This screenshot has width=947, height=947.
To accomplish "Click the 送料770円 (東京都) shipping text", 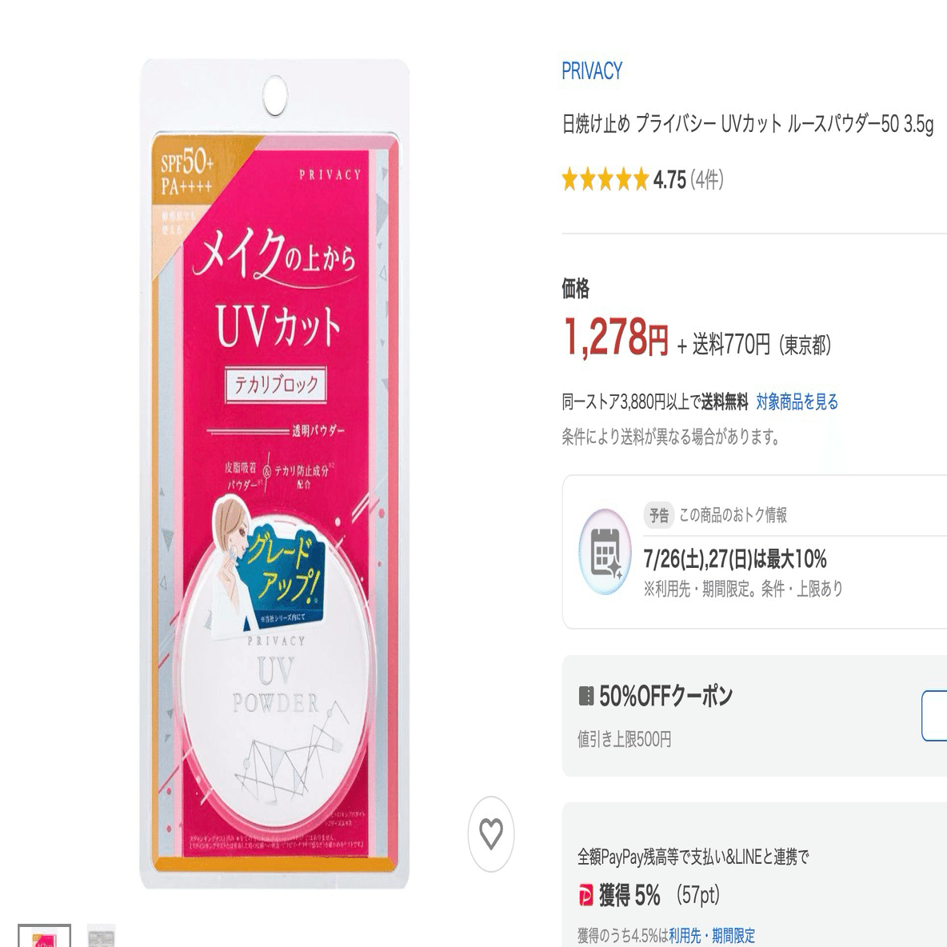I will pyautogui.click(x=761, y=345).
